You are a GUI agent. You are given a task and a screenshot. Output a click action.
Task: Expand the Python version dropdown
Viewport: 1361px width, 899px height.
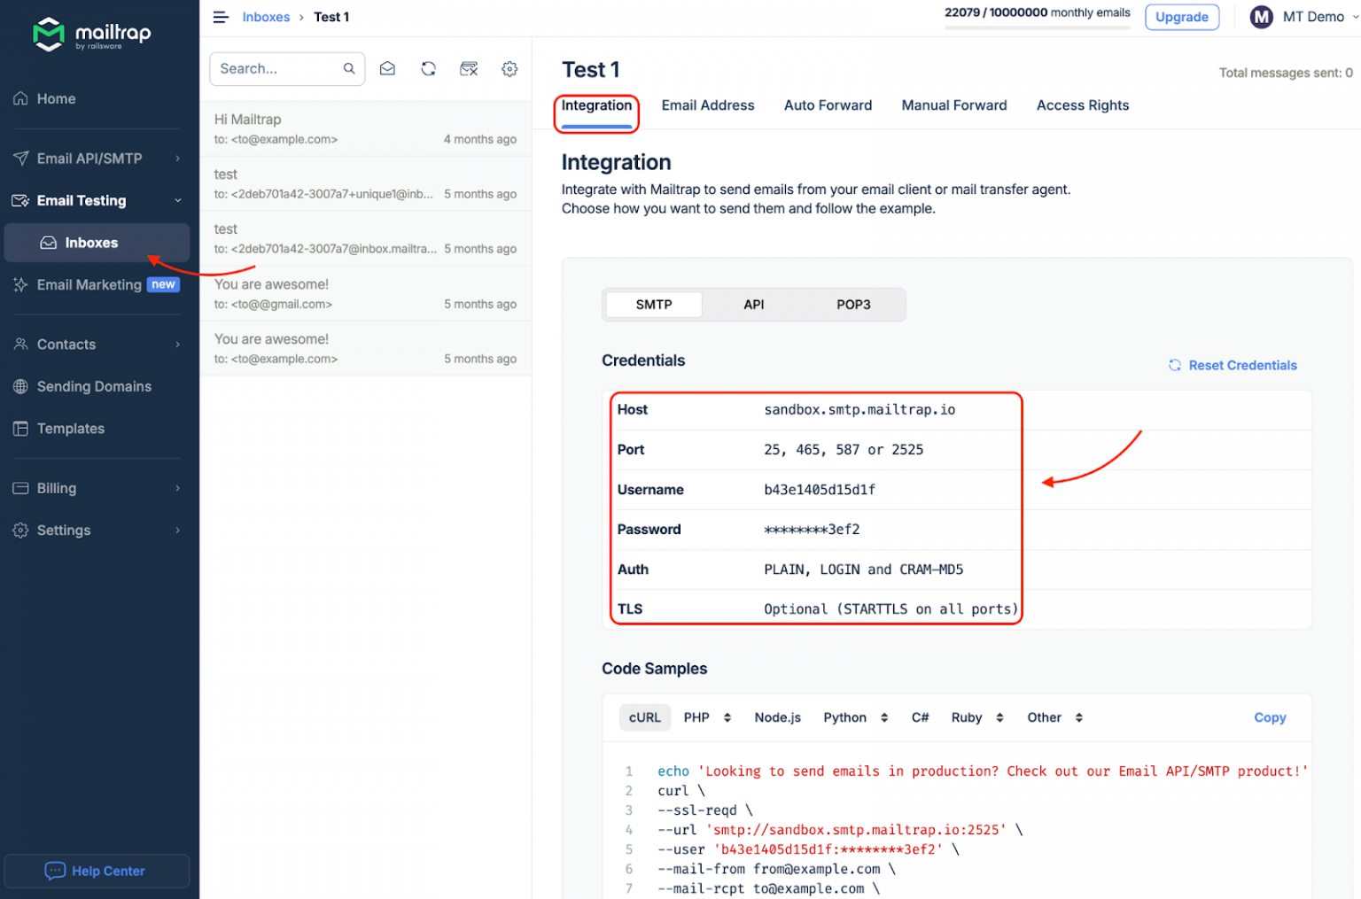(884, 717)
